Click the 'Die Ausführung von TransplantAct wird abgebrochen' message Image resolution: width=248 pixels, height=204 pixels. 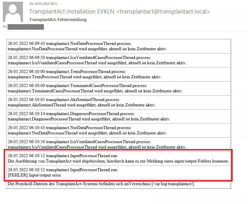pos(118,161)
